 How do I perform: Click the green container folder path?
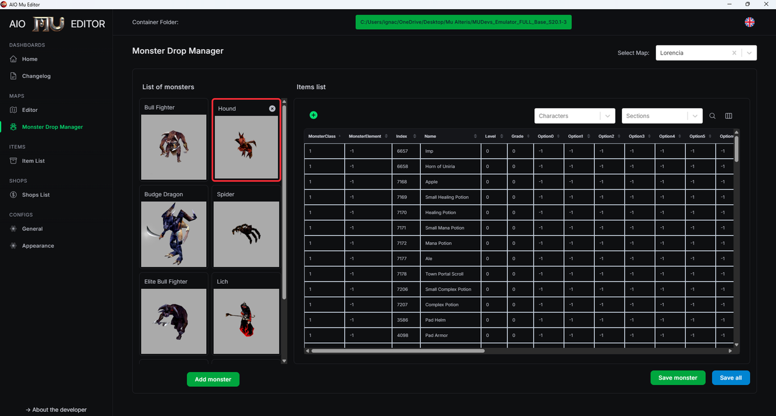pyautogui.click(x=463, y=22)
